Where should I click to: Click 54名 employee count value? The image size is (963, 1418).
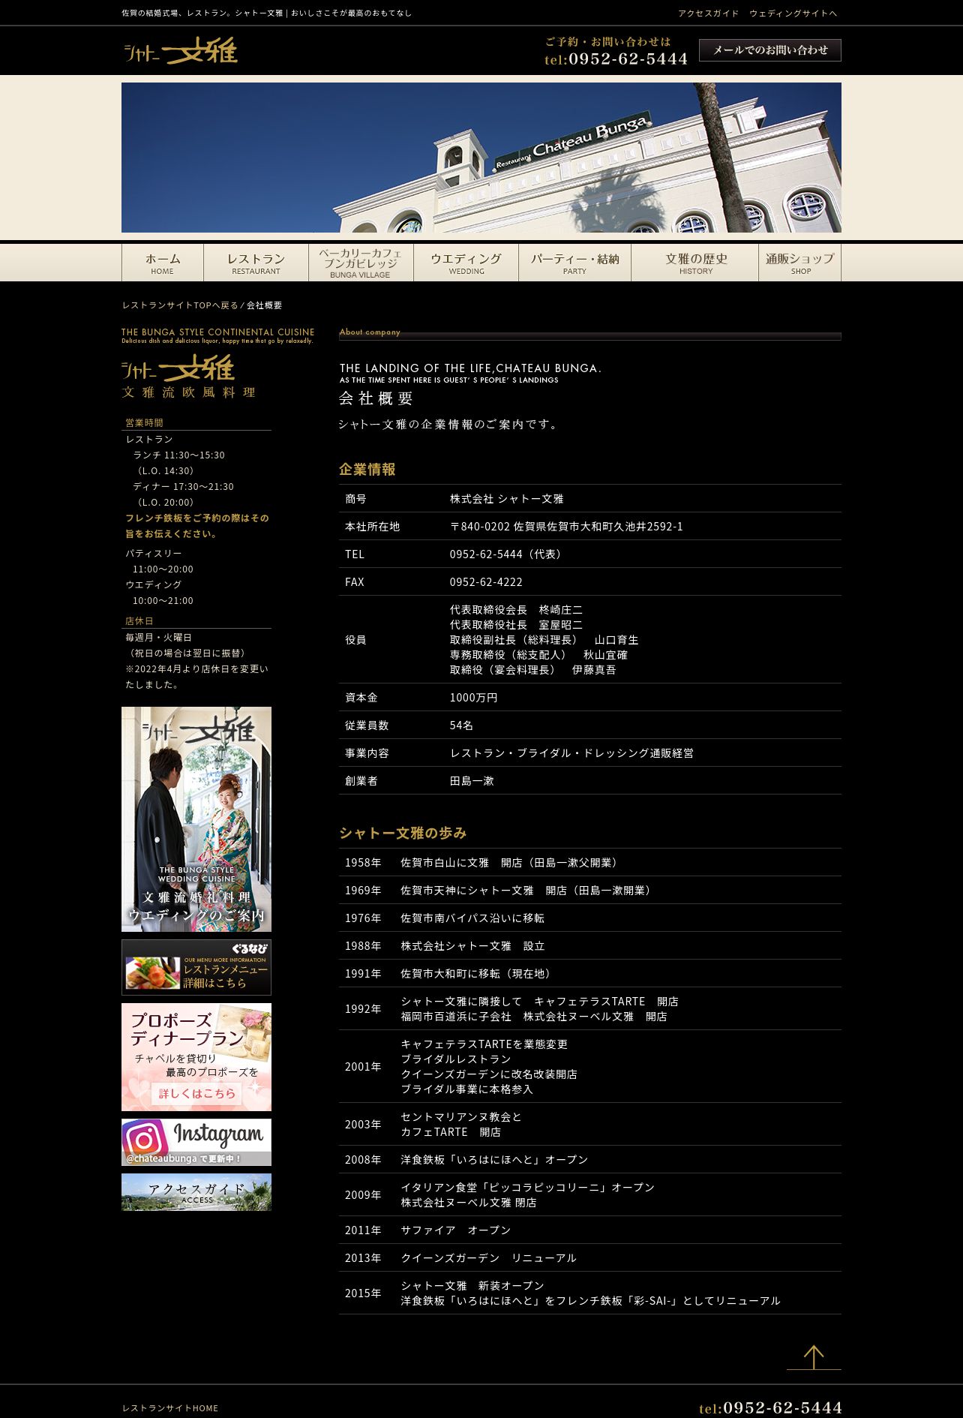[461, 726]
